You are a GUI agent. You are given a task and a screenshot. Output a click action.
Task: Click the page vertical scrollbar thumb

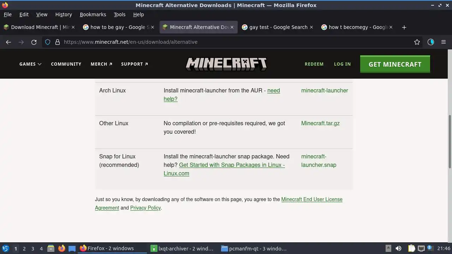pos(450,141)
